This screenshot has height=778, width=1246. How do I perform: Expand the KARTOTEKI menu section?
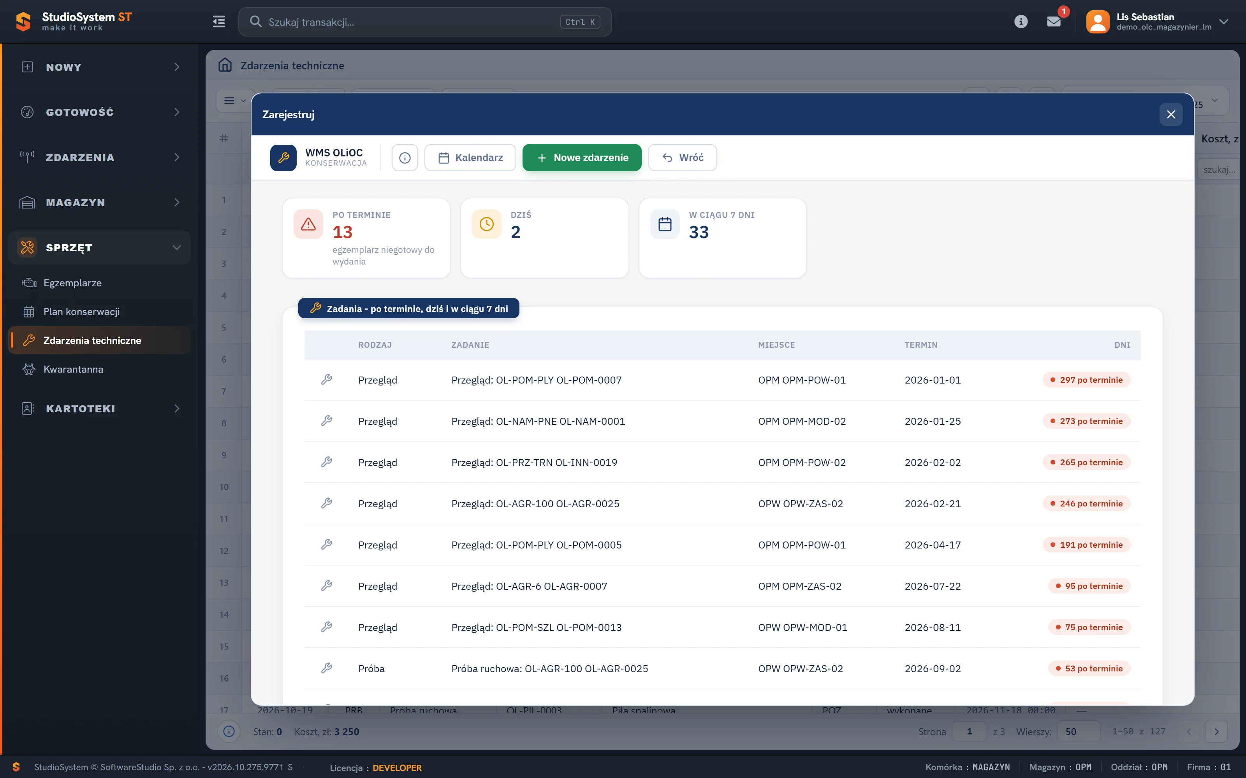click(x=99, y=408)
